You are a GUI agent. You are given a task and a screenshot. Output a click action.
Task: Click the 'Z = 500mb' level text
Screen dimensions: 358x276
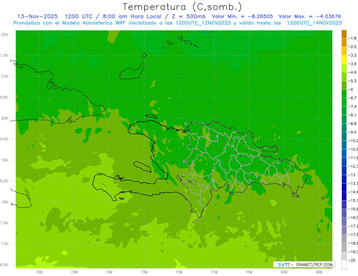point(189,16)
